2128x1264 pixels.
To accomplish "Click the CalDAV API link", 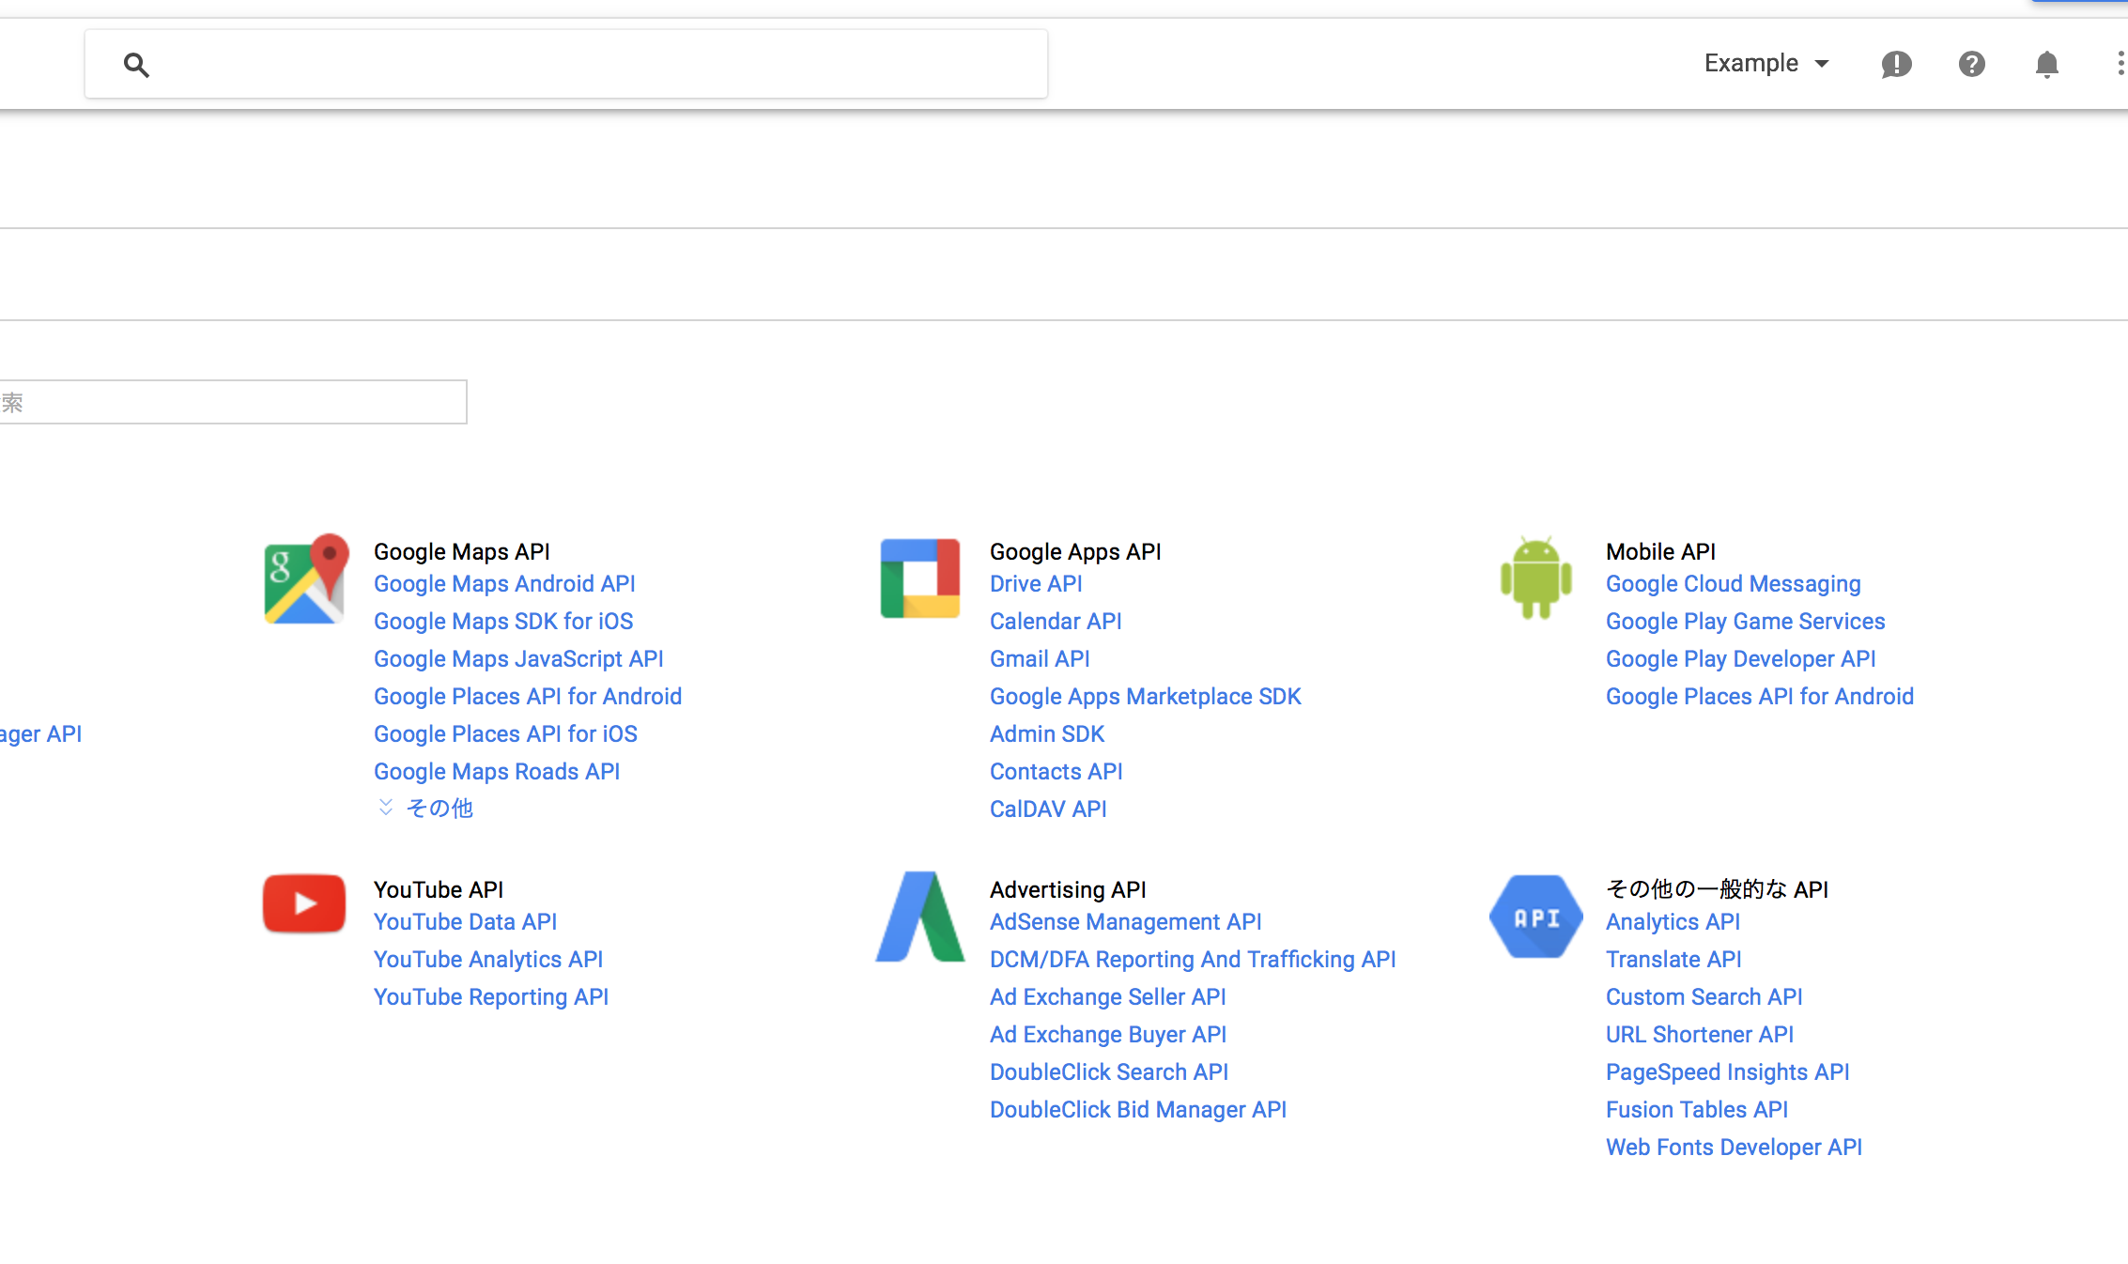I will (1047, 809).
